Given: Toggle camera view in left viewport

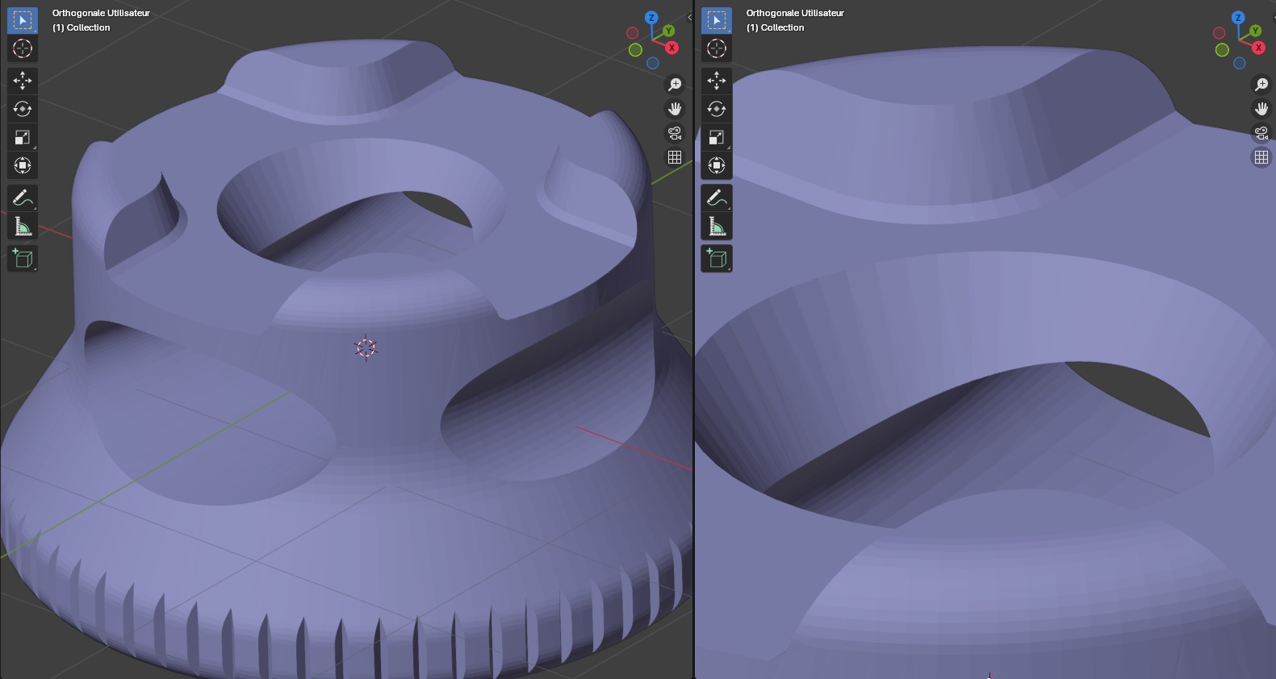Looking at the screenshot, I should [x=675, y=133].
